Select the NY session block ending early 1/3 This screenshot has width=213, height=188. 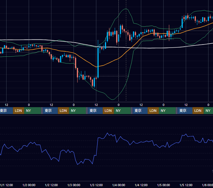point(77,111)
